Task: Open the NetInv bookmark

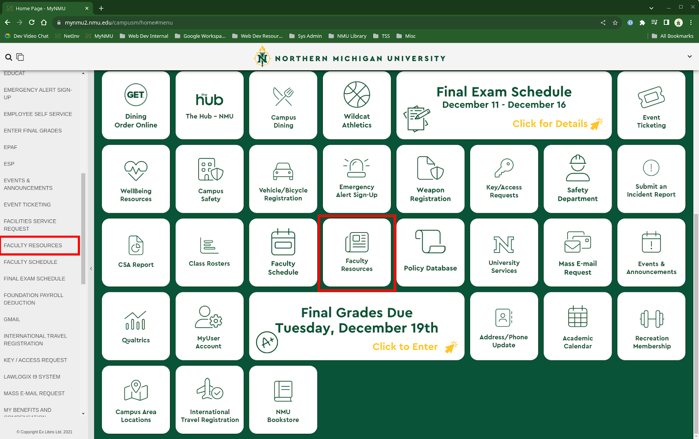Action: [x=67, y=36]
